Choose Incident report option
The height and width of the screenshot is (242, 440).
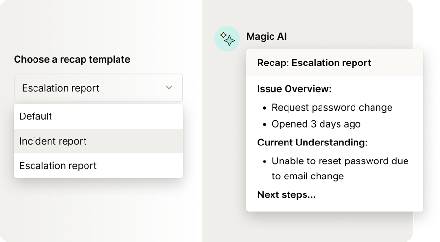[98, 141]
